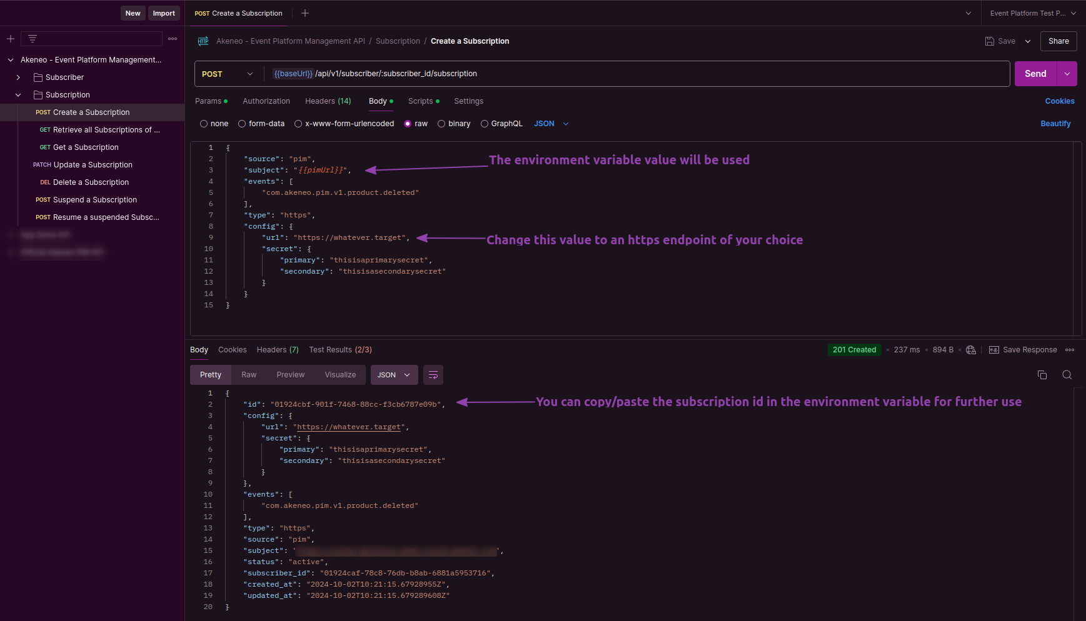Open more actions with the three-dot sidebar icon
The width and height of the screenshot is (1086, 621).
[x=173, y=38]
